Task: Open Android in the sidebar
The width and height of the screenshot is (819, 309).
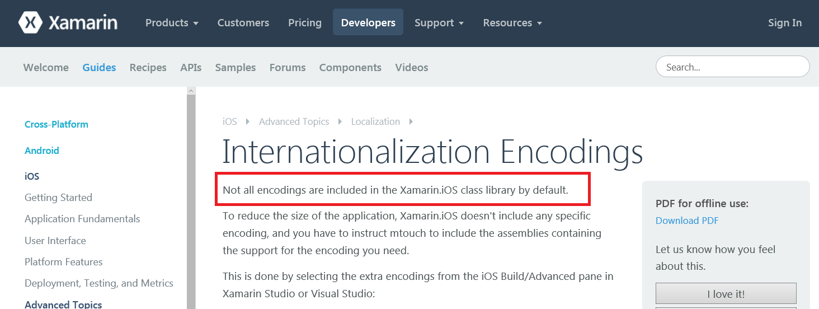Action: 42,151
